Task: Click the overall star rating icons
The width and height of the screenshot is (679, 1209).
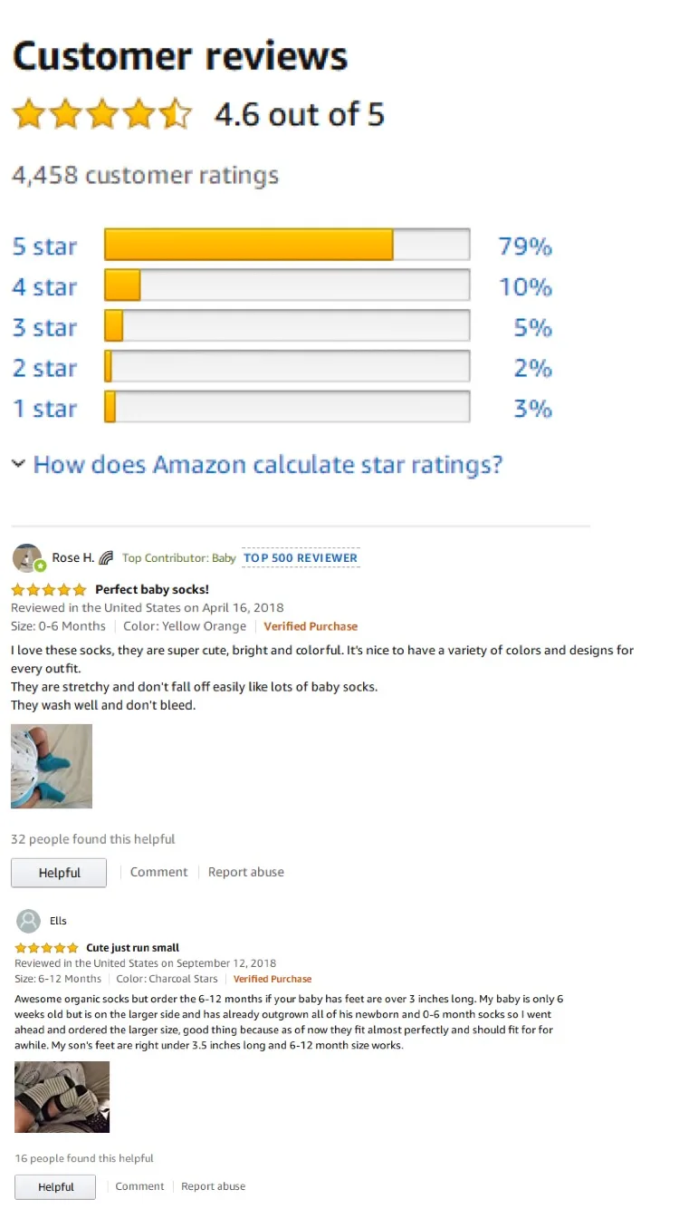Action: 102,115
